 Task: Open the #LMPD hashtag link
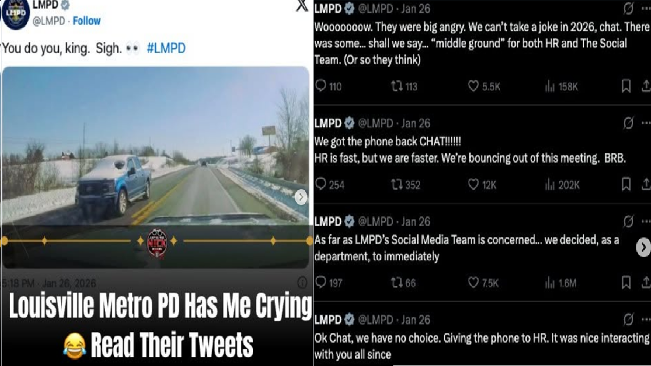(166, 48)
